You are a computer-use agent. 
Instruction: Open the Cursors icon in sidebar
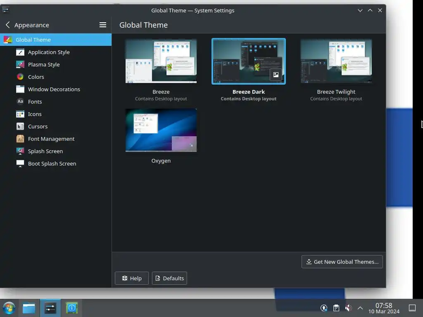pyautogui.click(x=20, y=126)
